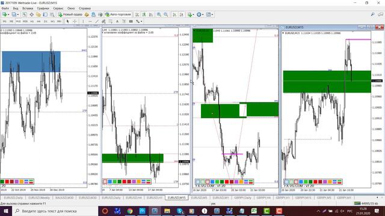Set timeframe to M30
385x216 pixels.
point(25,22)
